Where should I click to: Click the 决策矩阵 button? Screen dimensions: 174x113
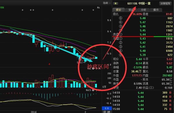165,3
